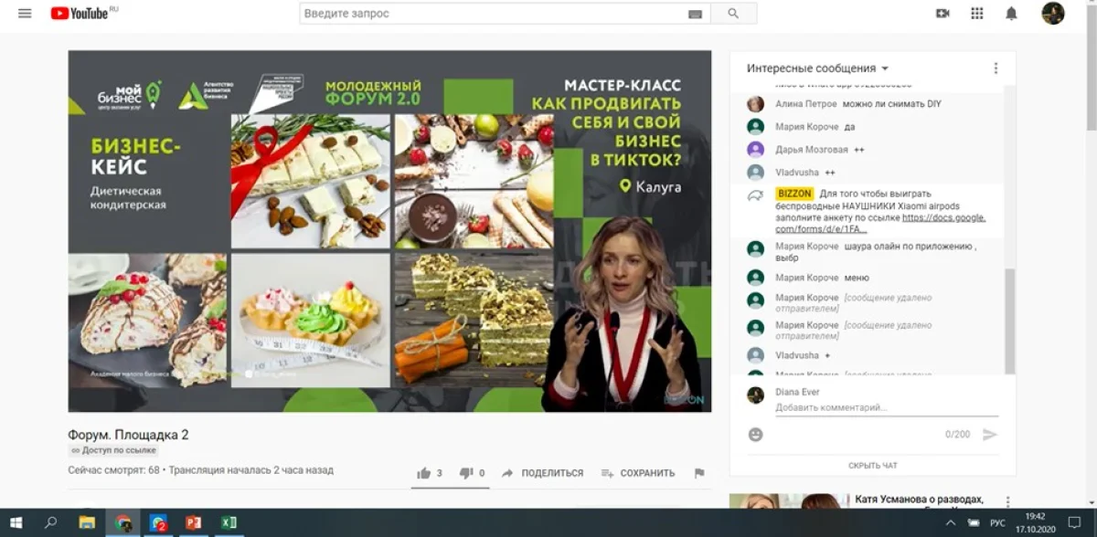Click the Поделиться share button

point(544,473)
